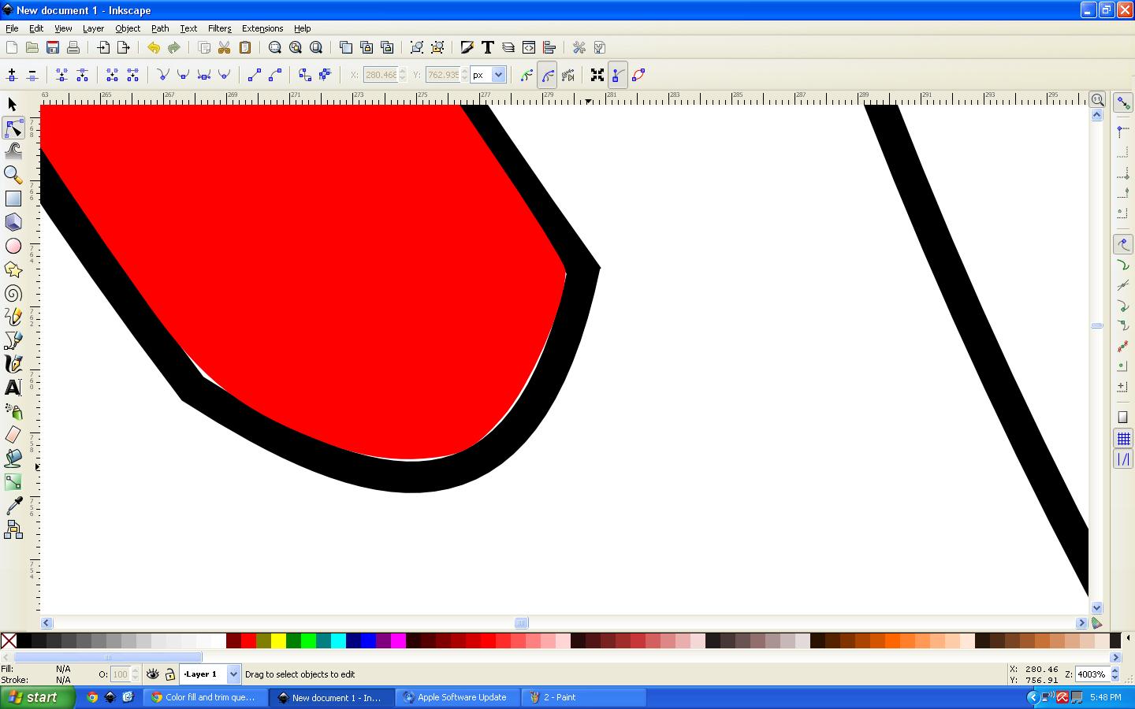Select the Zoom magnifier tool
Viewport: 1135px width, 709px height.
pos(13,174)
